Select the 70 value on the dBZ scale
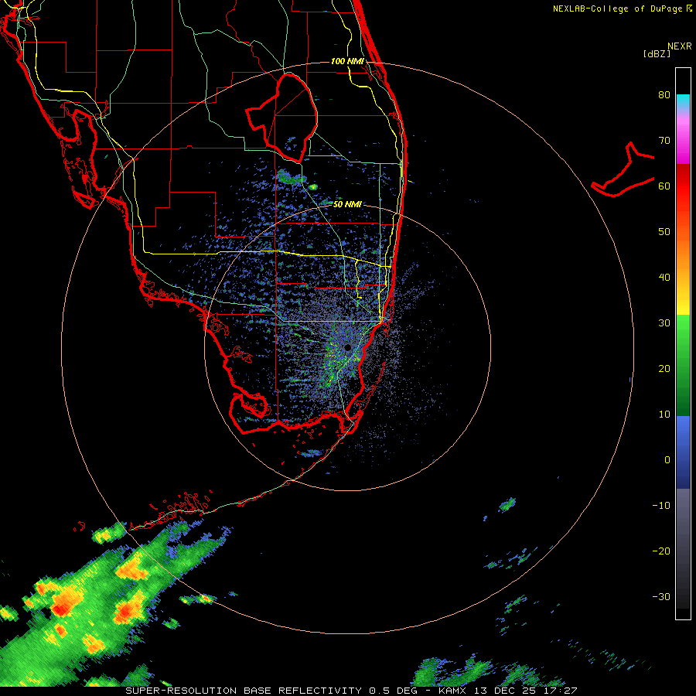The height and width of the screenshot is (696, 696). coord(664,141)
